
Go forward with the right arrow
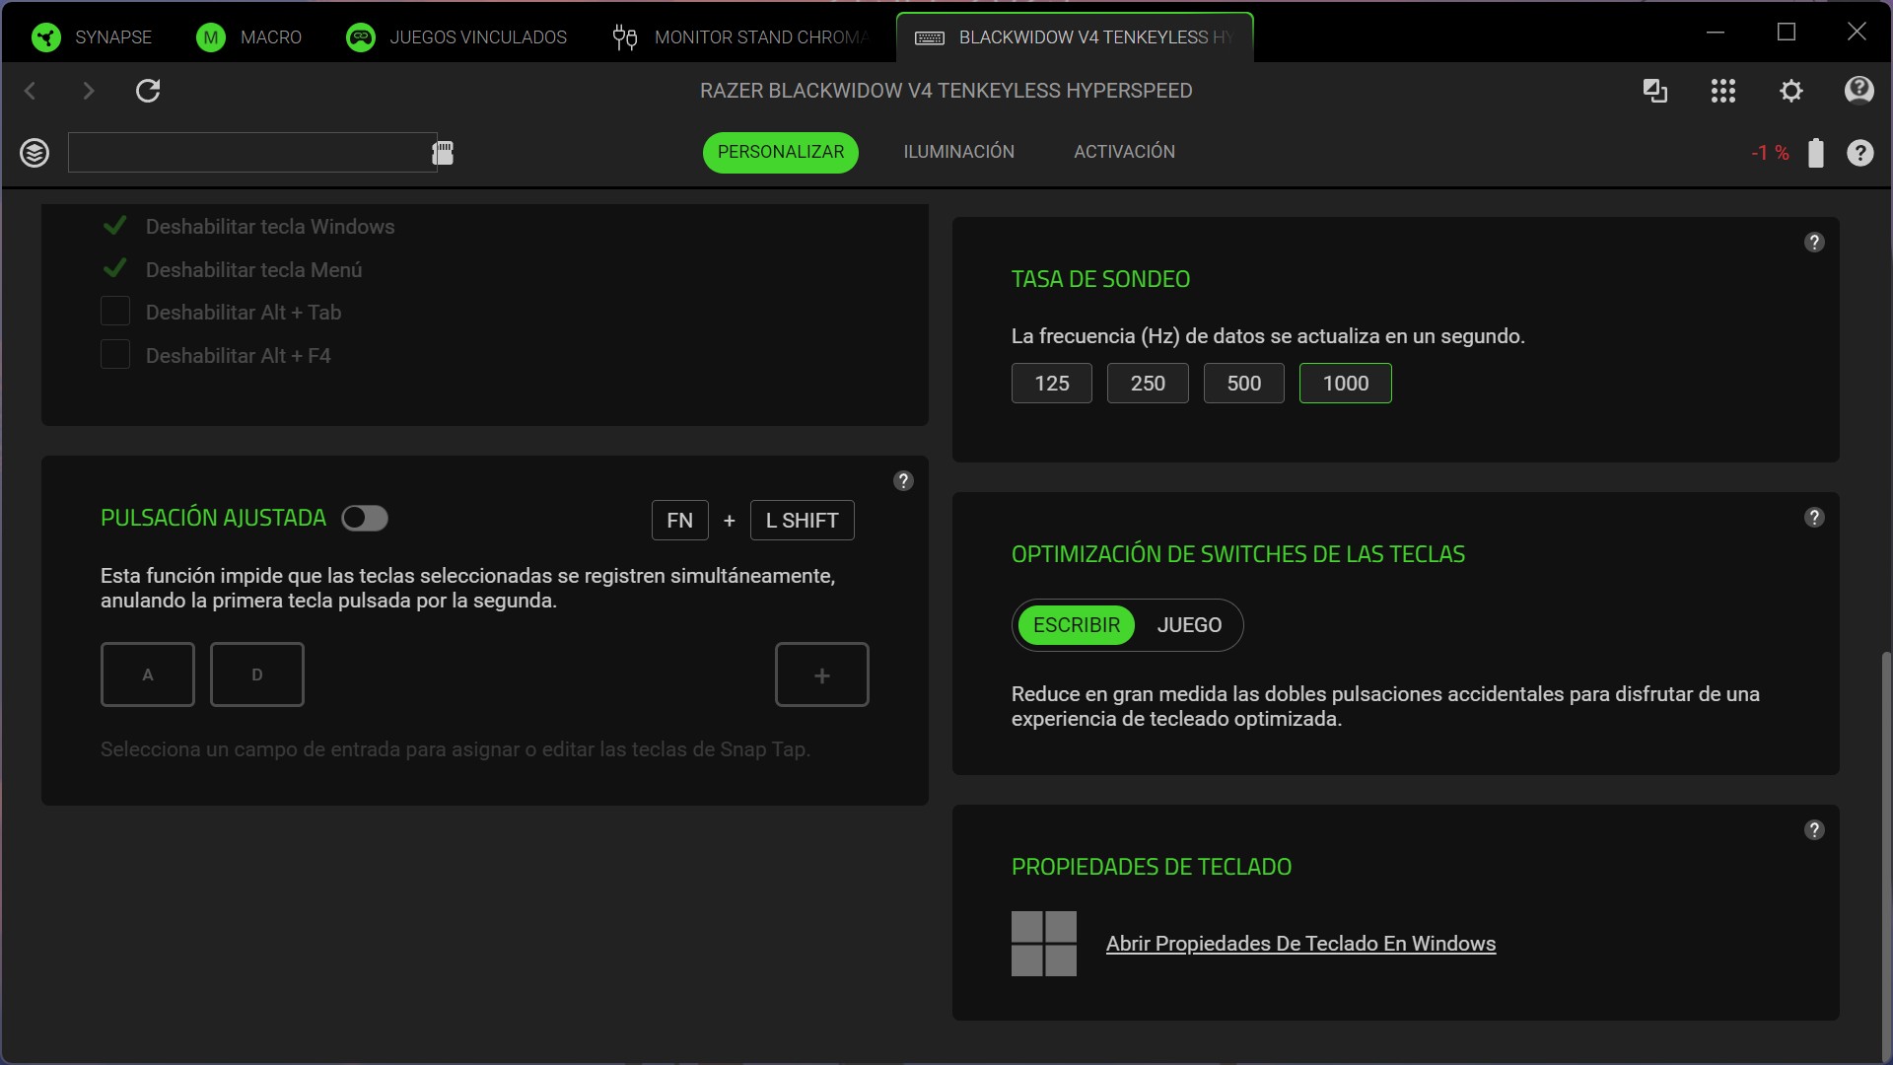pos(89,91)
